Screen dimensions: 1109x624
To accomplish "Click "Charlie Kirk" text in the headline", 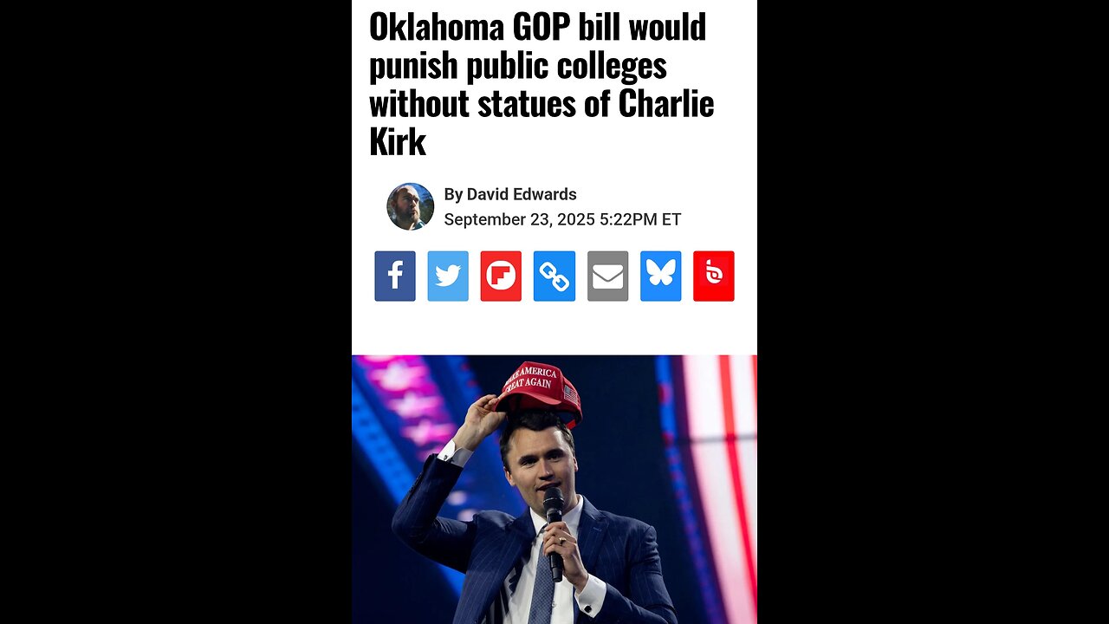I will (542, 121).
